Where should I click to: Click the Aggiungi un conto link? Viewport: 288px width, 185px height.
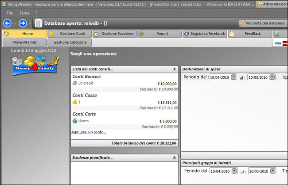[89, 132]
